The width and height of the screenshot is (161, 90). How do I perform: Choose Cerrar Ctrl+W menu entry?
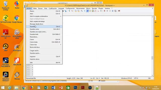(44, 39)
